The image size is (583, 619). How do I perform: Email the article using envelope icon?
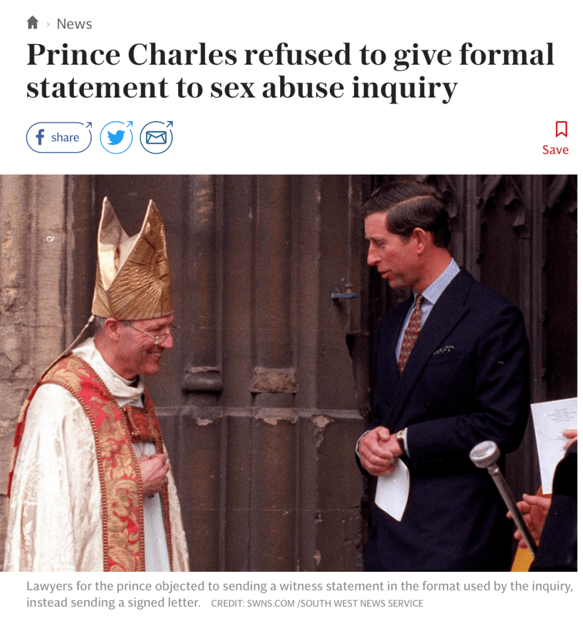(x=156, y=137)
